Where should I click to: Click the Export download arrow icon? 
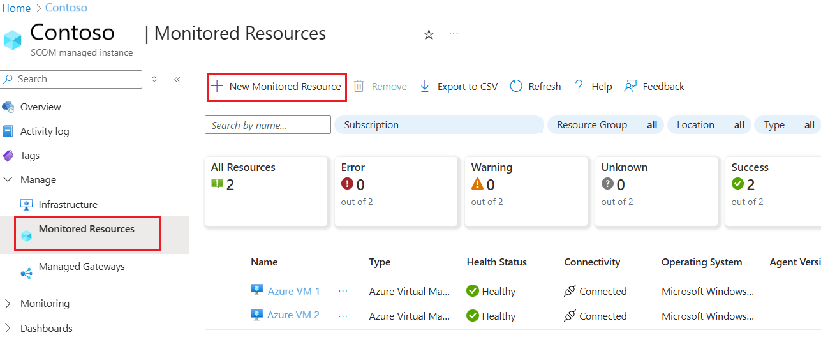(425, 86)
